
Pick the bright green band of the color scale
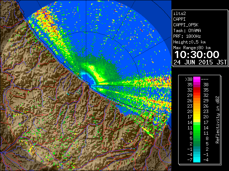[x=197, y=128]
